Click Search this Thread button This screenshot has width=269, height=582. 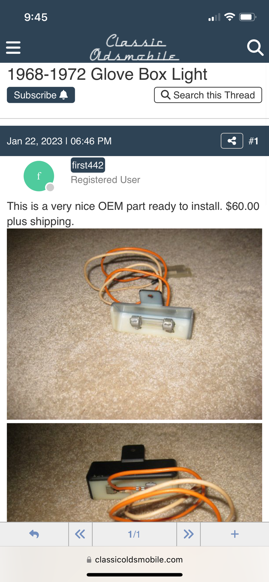click(208, 95)
